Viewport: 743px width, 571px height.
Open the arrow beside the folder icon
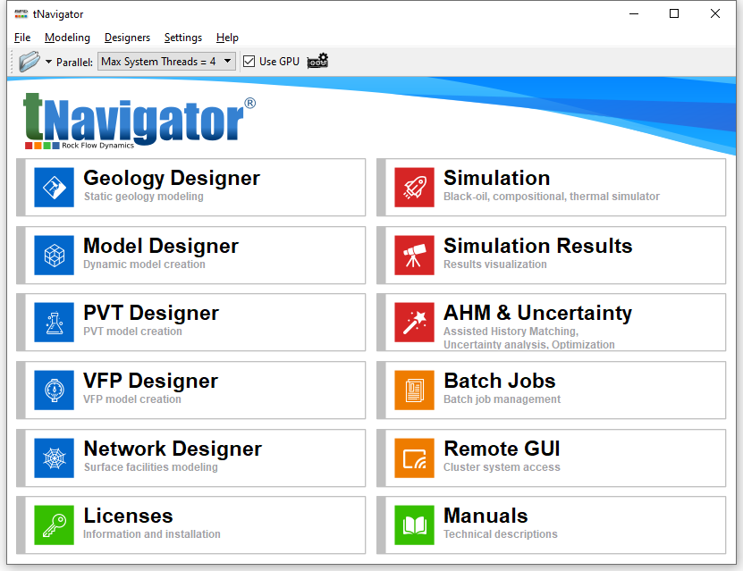coord(48,62)
